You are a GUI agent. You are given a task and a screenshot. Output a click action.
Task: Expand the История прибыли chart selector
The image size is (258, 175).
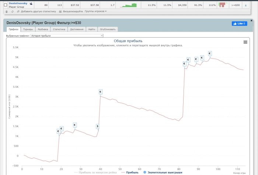(x=67, y=35)
